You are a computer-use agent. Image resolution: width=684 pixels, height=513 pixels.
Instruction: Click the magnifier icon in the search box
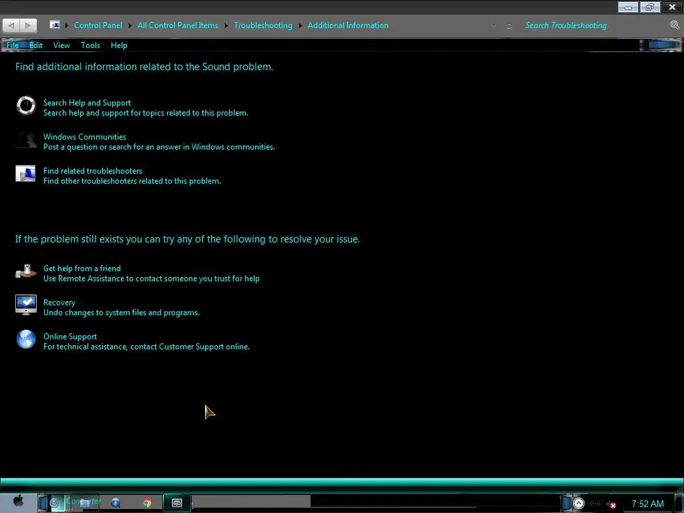tap(675, 25)
